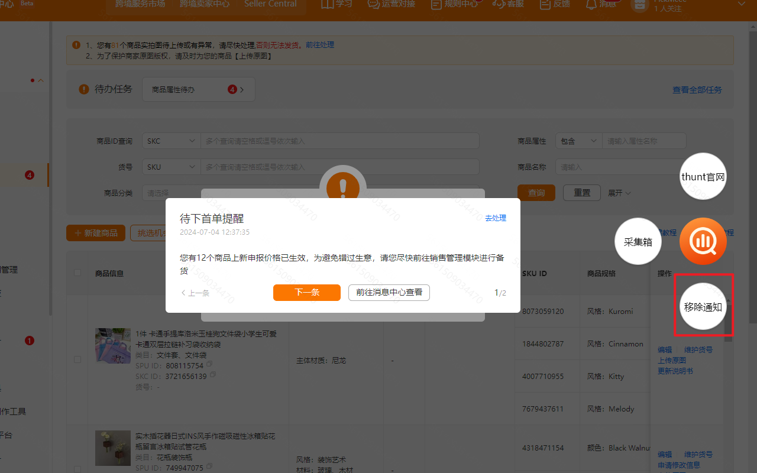Switch to Seller Central tab

coord(270,4)
